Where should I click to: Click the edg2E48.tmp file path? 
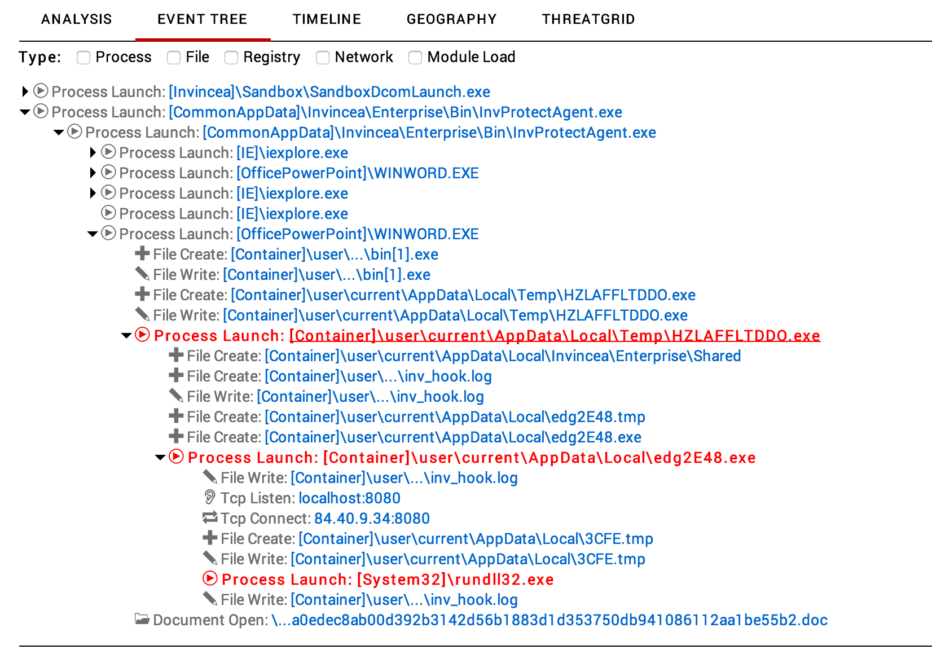[x=455, y=417]
